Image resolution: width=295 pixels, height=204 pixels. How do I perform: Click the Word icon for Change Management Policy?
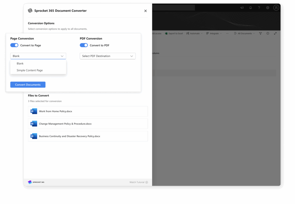coord(34,124)
